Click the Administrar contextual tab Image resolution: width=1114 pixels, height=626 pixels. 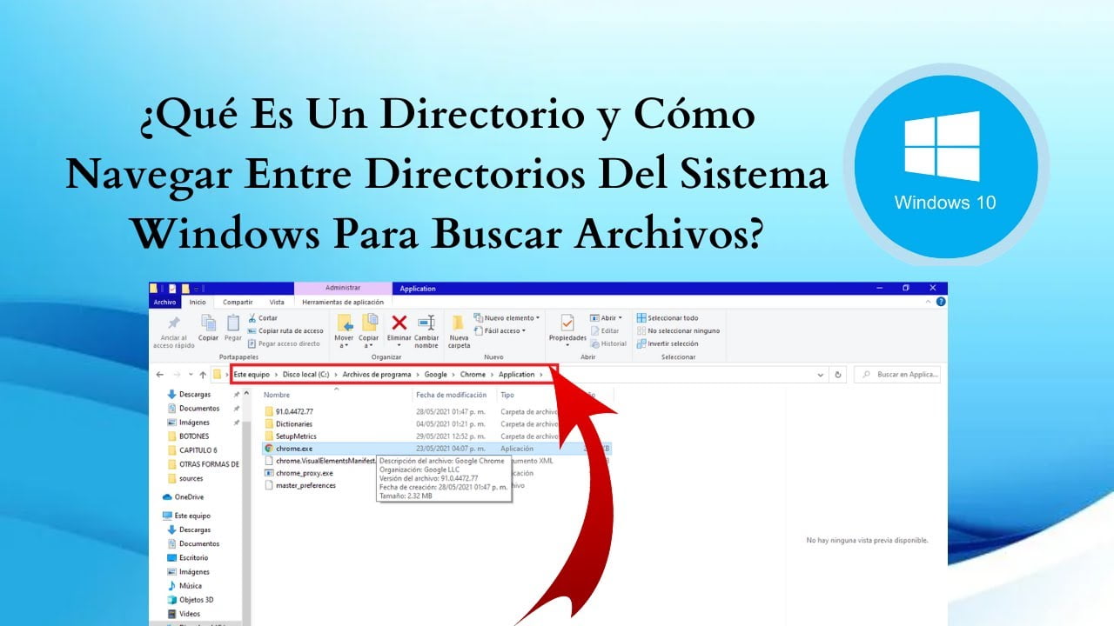pos(343,288)
